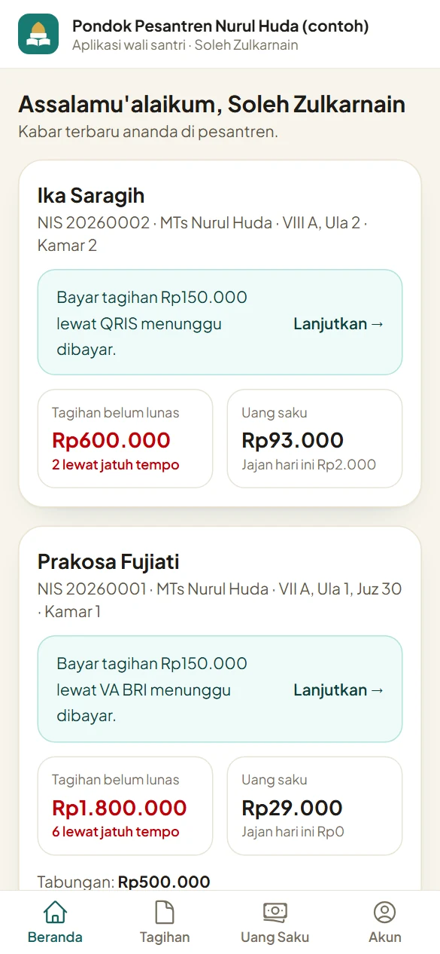Tap Tabungan Rp500.000 savings line
440x954 pixels.
pos(124,882)
